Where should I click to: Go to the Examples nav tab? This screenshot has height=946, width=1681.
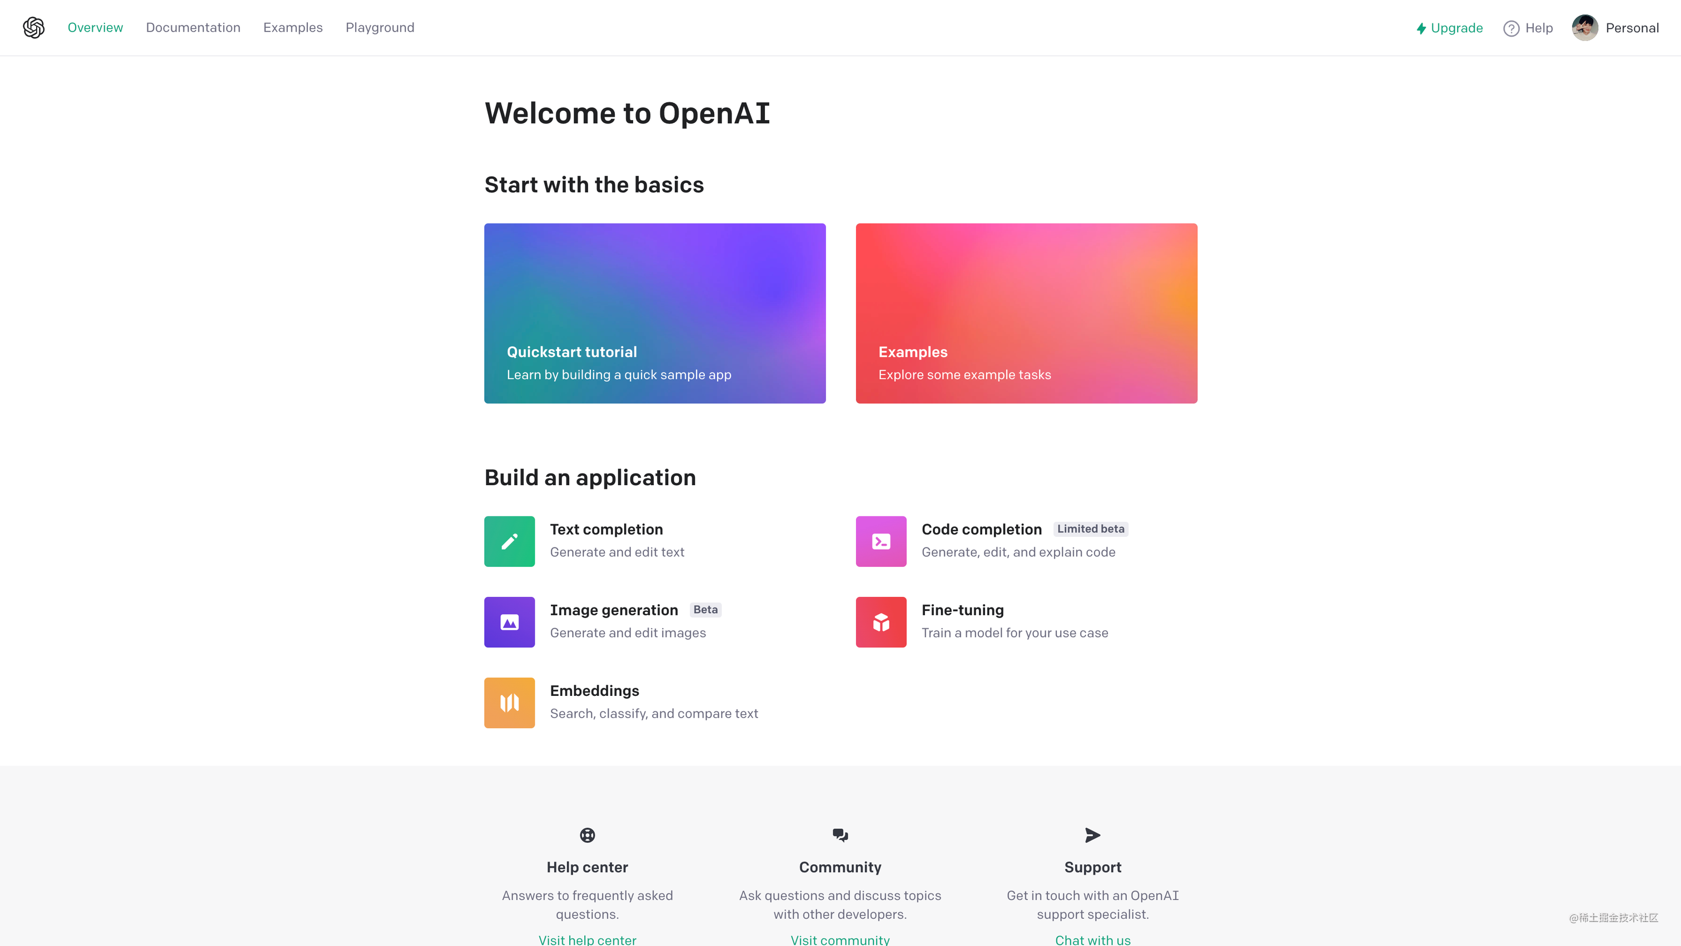pos(293,27)
